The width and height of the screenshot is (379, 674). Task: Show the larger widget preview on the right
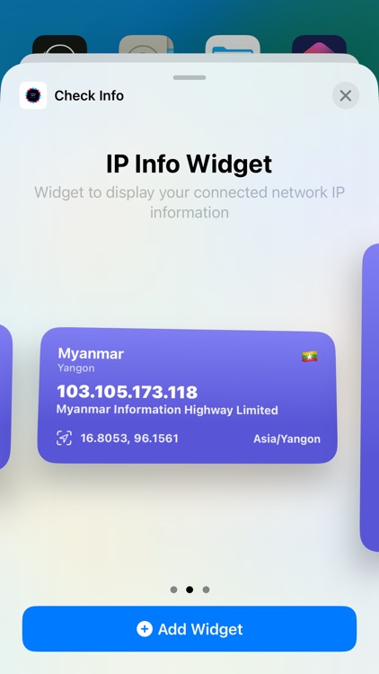pyautogui.click(x=370, y=397)
